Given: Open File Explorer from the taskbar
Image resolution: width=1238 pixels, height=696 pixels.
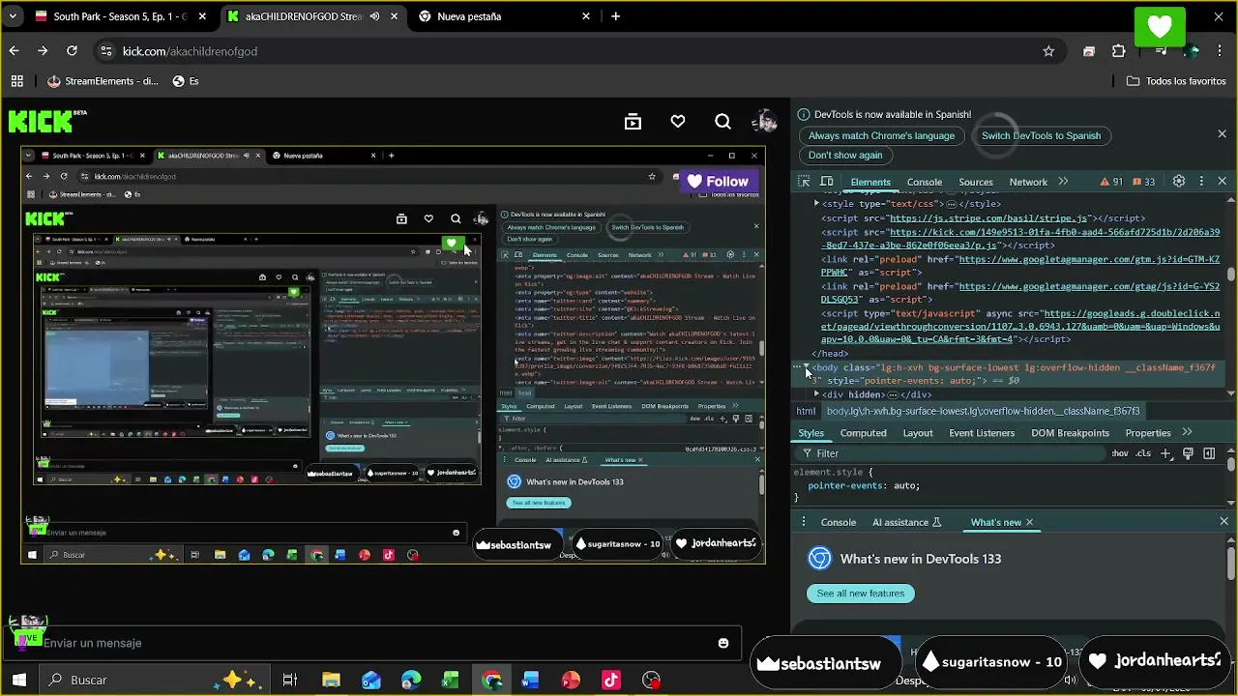Looking at the screenshot, I should [x=331, y=681].
